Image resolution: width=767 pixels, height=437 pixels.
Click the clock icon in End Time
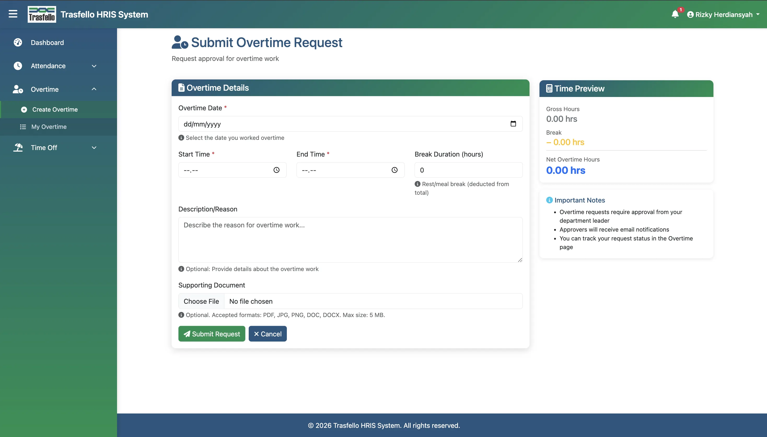394,170
